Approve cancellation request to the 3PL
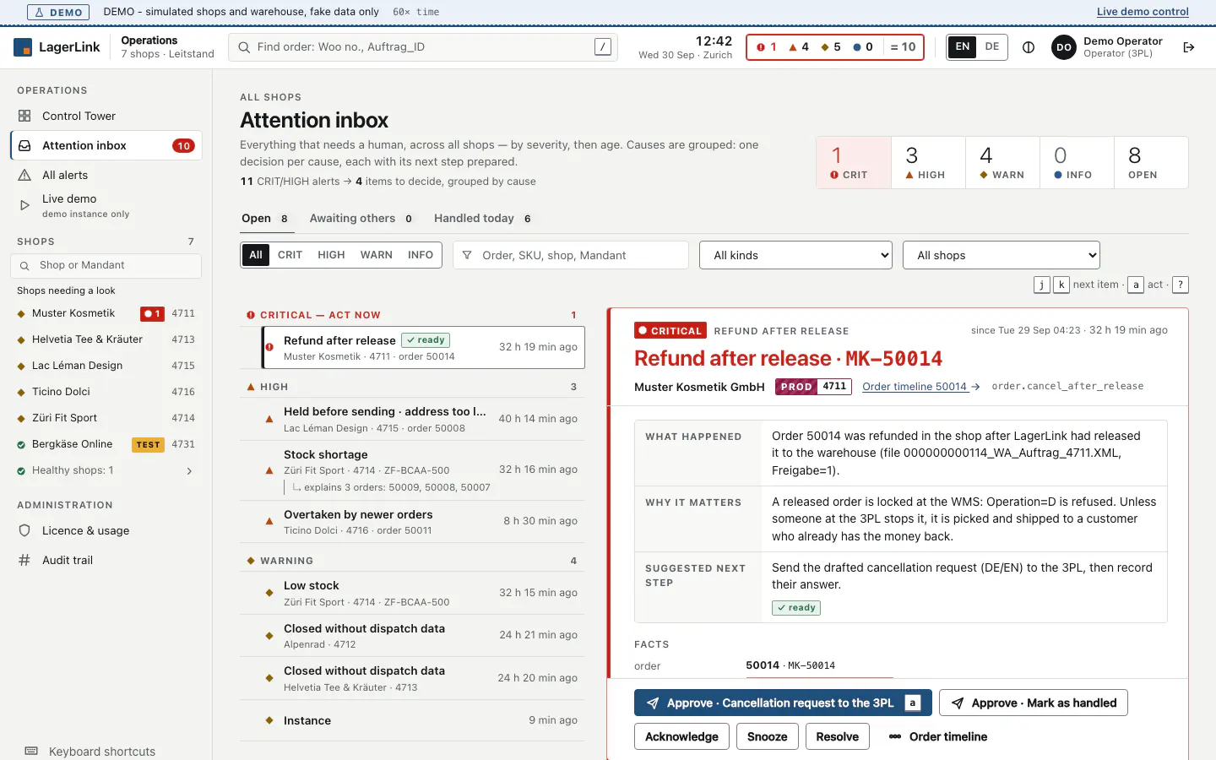 (x=783, y=703)
